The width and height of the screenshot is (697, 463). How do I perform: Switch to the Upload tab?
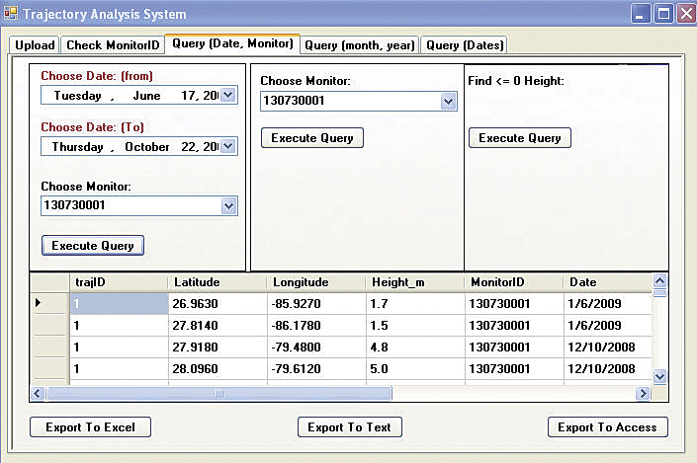[35, 44]
